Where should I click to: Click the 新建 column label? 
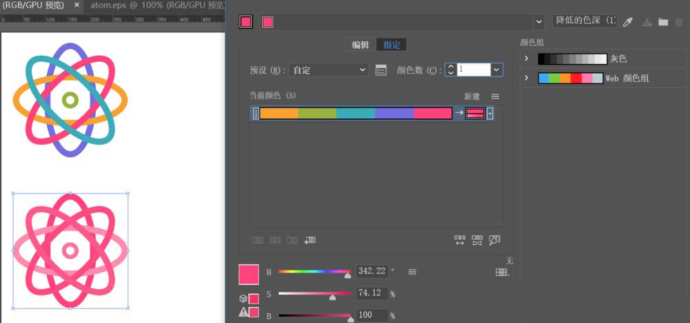pos(472,96)
